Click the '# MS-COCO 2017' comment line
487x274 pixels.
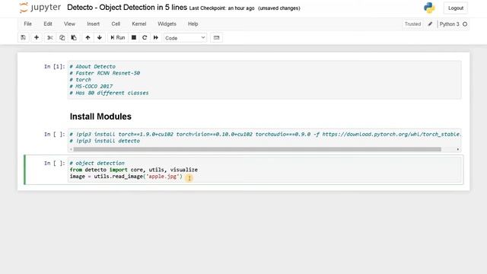tap(91, 86)
